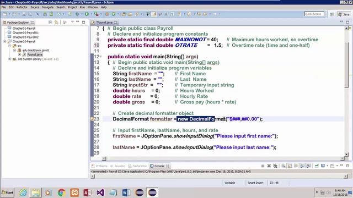The image size is (353, 198).
Task: Click the Windows Start button
Action: coord(7,193)
